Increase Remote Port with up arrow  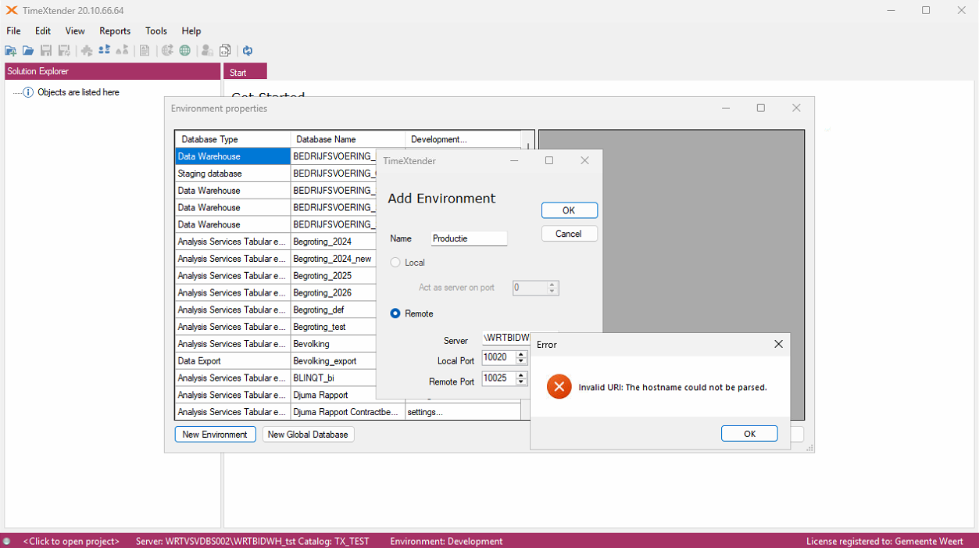521,375
